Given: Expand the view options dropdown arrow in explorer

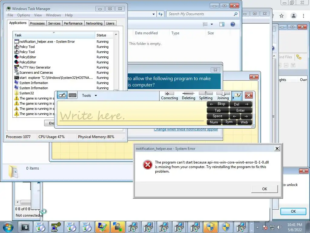Looking at the screenshot, I should click(212, 24).
